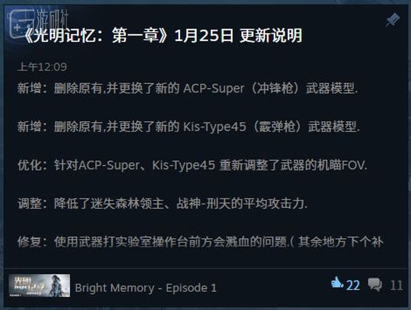Screen dimensions: 411x310
Task: Click the game logo watermark icon
Action: [x=21, y=24]
